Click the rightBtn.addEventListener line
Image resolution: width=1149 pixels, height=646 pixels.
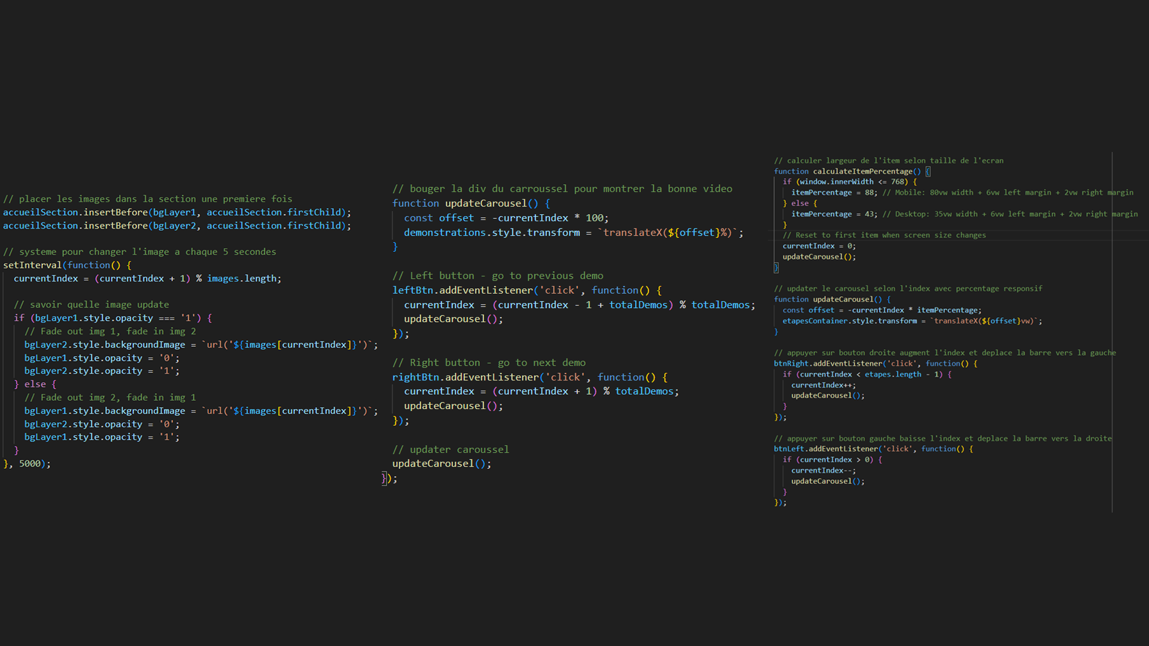point(530,377)
